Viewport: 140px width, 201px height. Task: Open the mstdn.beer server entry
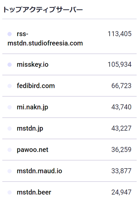point(34,192)
